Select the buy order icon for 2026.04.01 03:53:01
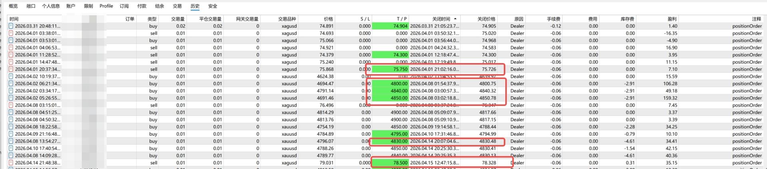Image resolution: width=767 pixels, height=169 pixels. 11,40
